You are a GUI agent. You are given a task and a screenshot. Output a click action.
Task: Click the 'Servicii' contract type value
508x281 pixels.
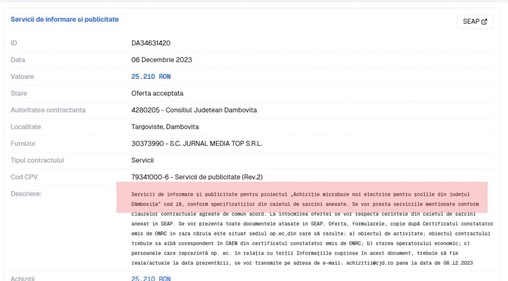click(x=142, y=161)
